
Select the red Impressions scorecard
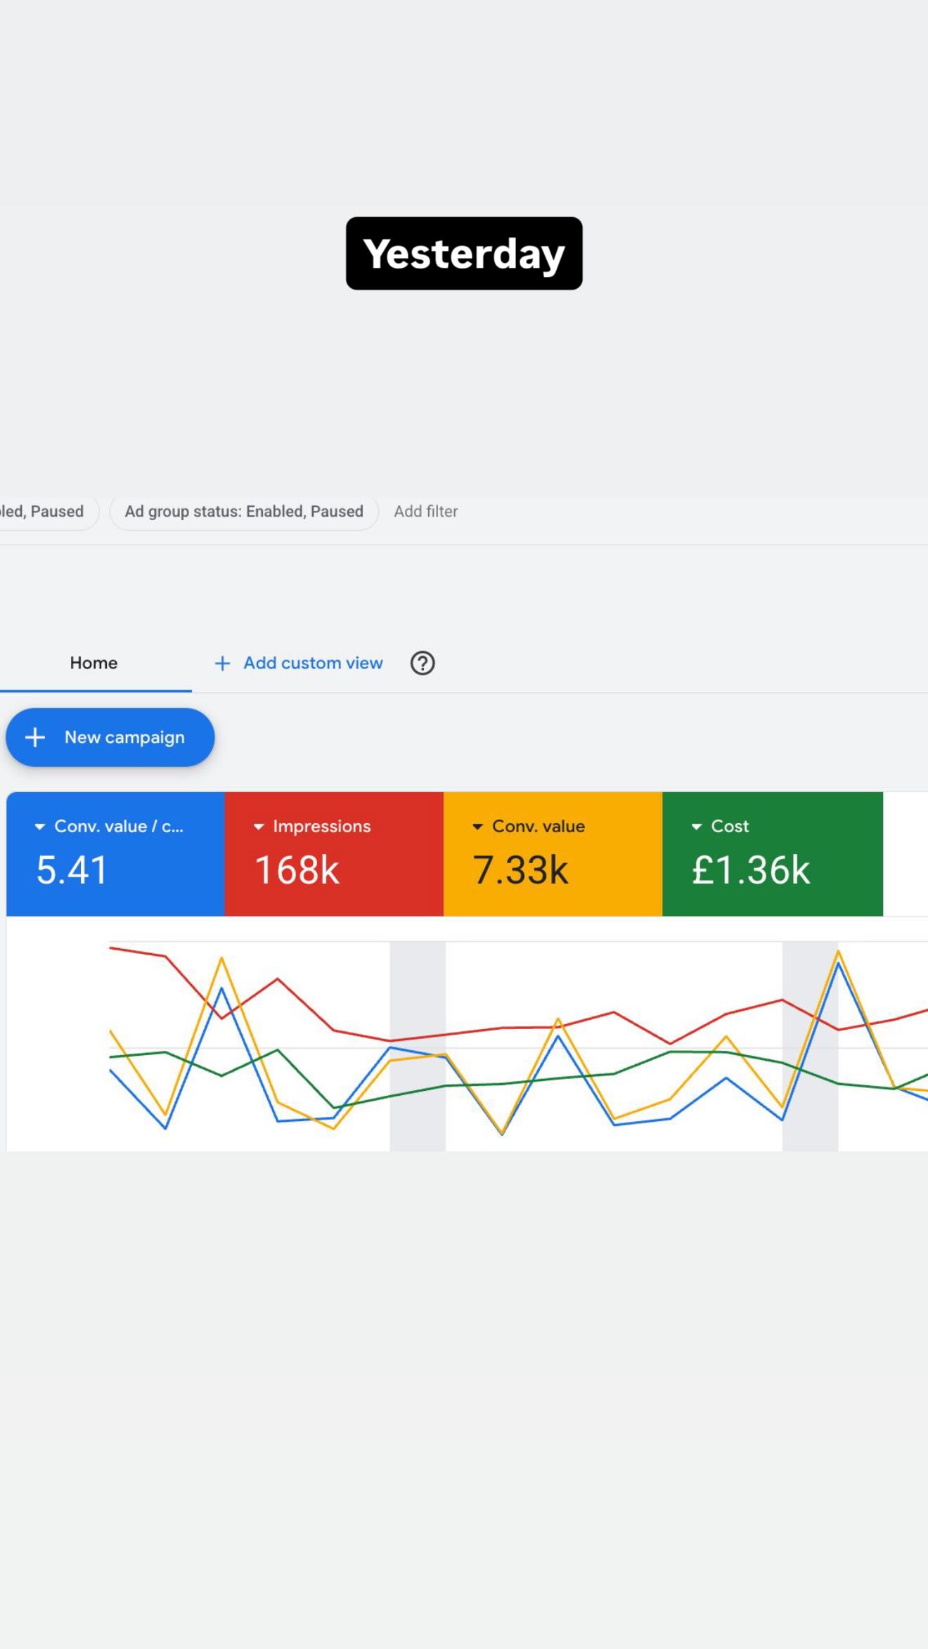click(x=334, y=854)
